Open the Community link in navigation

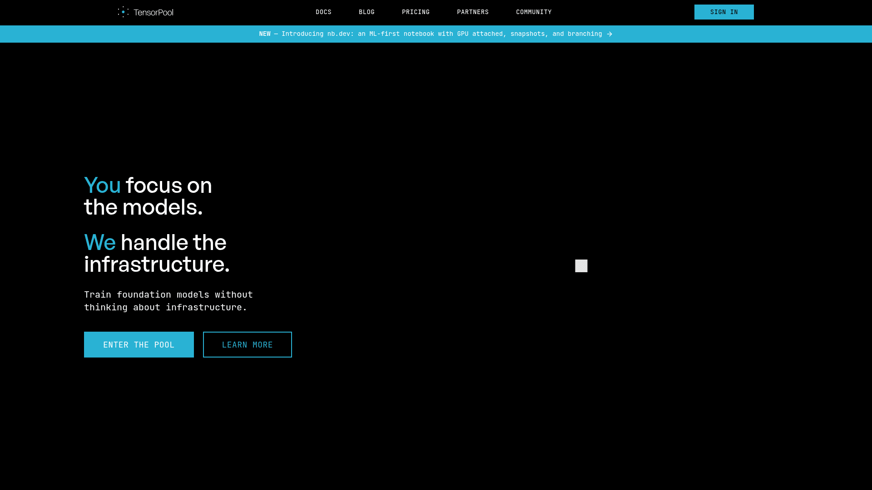[534, 12]
